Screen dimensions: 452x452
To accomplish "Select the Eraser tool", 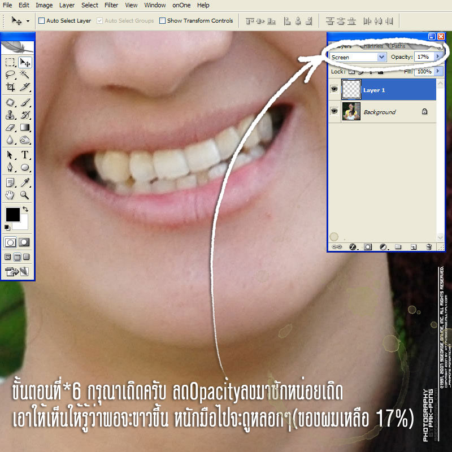I will [10, 128].
